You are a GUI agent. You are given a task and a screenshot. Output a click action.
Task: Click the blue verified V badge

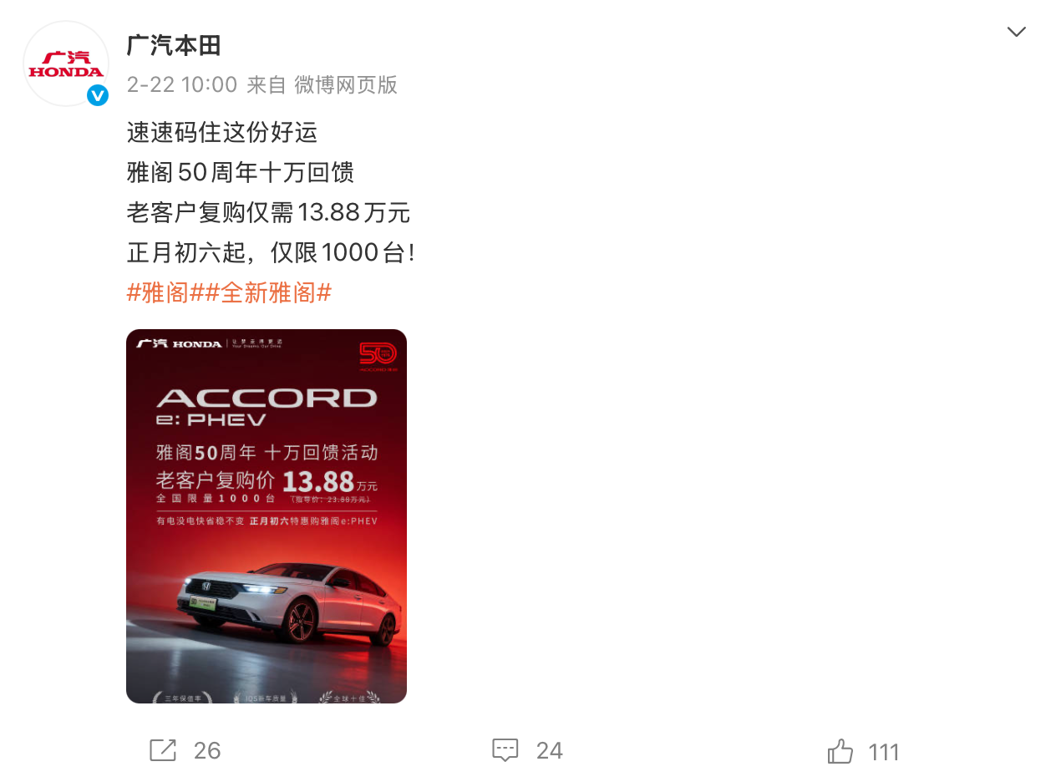(98, 95)
